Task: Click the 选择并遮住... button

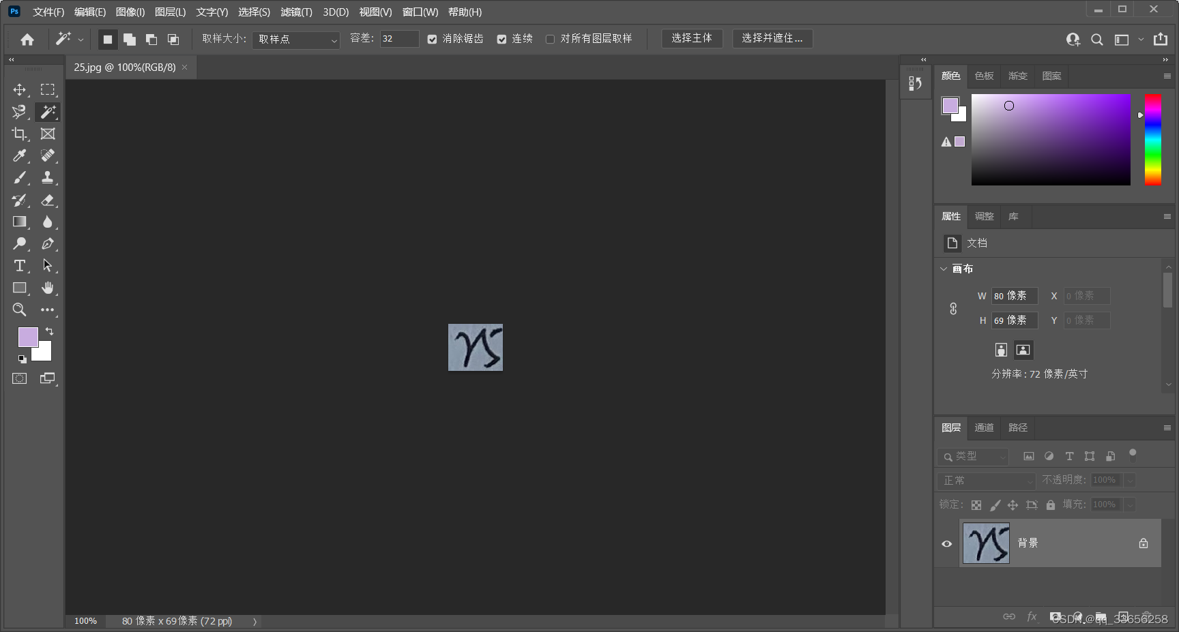Action: [x=772, y=38]
